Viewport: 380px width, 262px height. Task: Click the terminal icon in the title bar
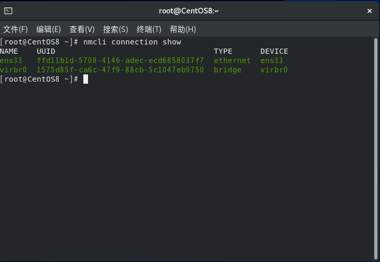click(x=8, y=11)
